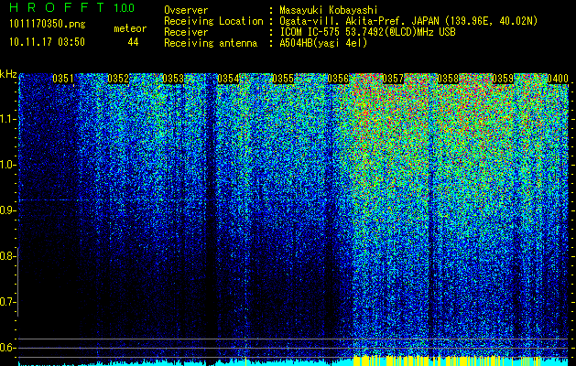Image resolution: width=576 pixels, height=366 pixels.
Task: Click the Receiving Location label
Action: (x=213, y=21)
